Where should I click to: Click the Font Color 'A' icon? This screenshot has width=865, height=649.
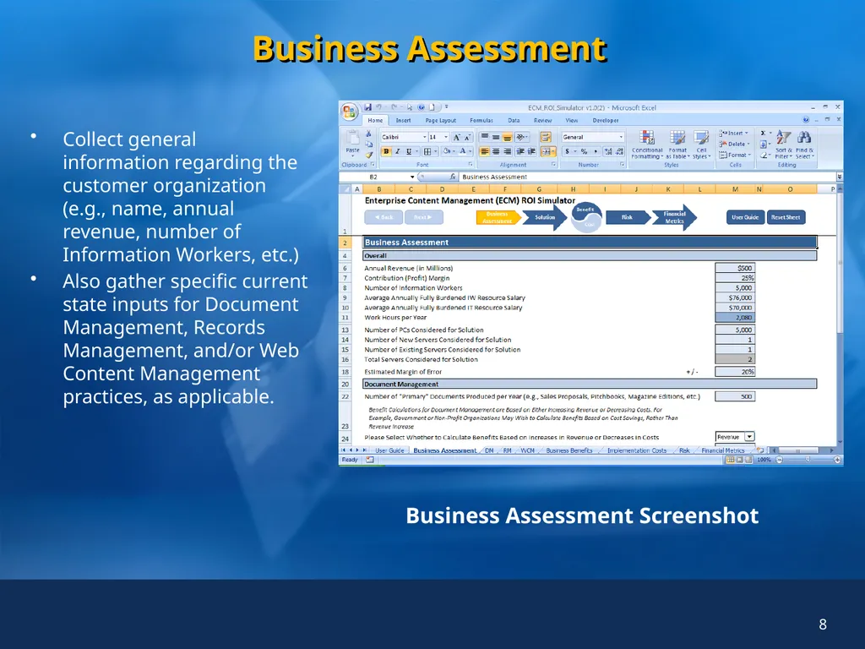point(463,151)
